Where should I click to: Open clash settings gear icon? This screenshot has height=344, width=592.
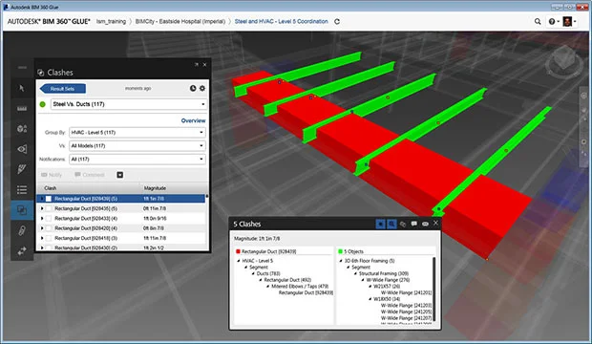[x=202, y=88]
